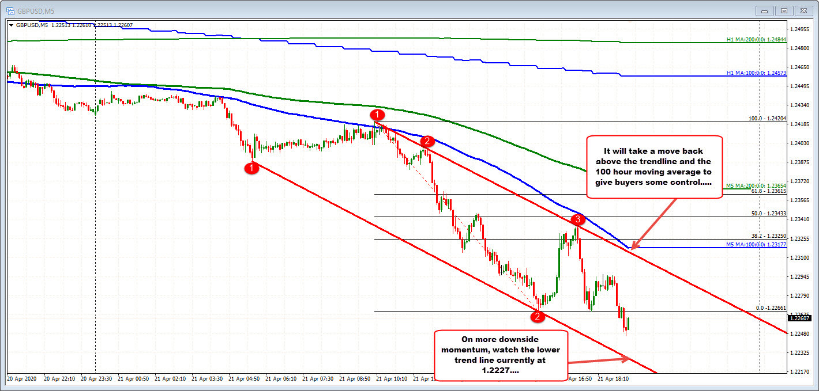Click price scale value 1.22325
819x391 pixels.
[x=799, y=352]
